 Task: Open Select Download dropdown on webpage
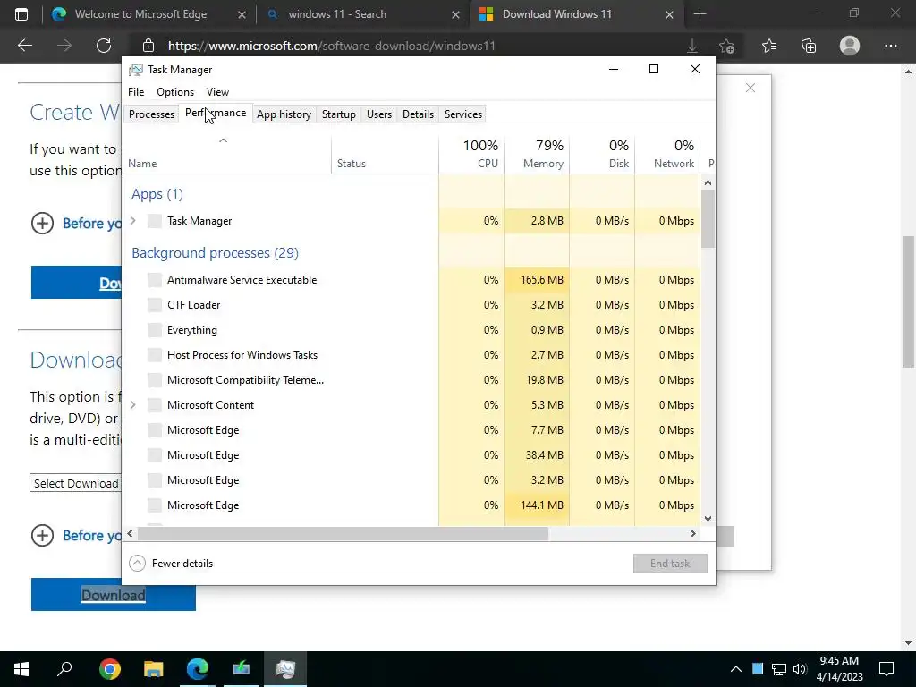click(x=75, y=483)
